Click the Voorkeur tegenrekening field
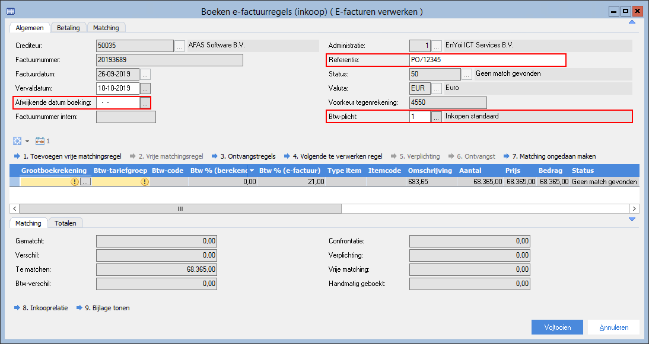Screen dimensions: 649x344 point(448,102)
